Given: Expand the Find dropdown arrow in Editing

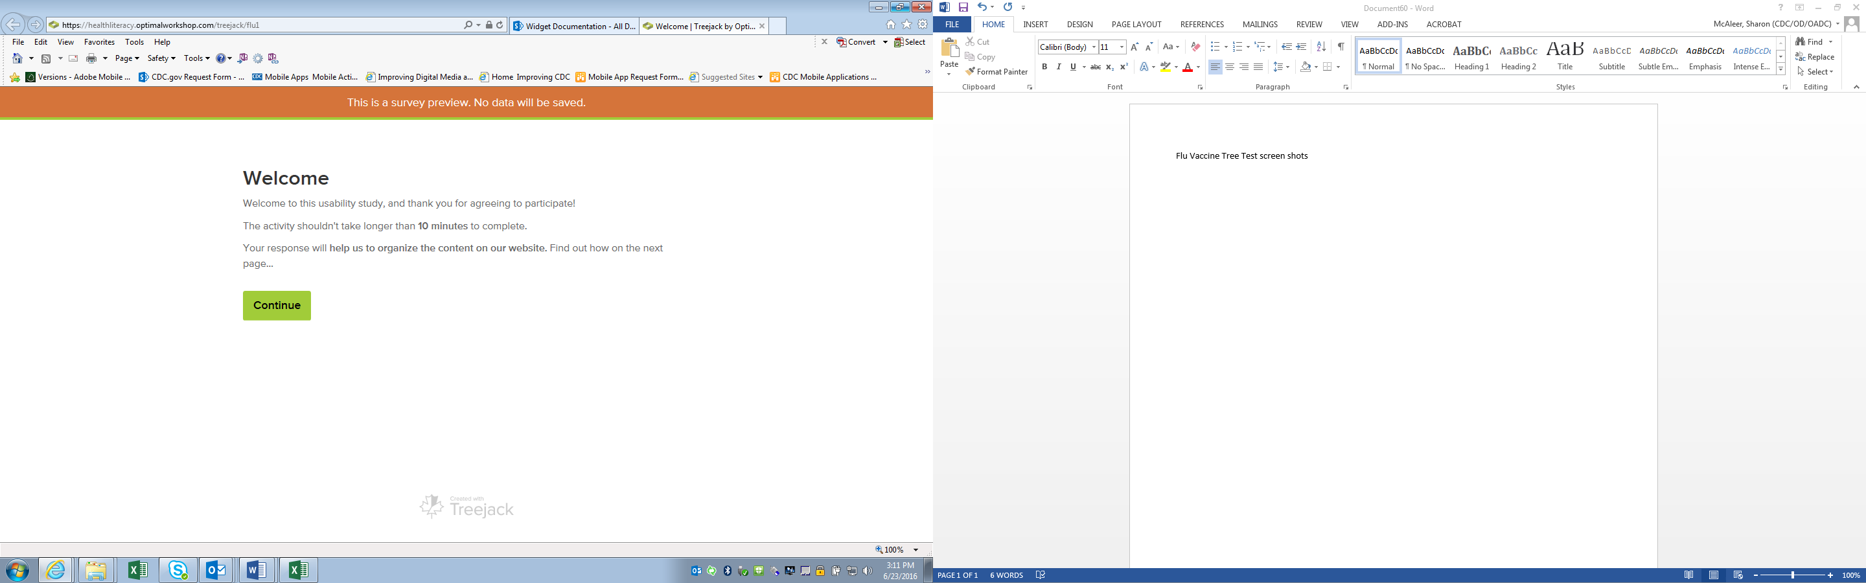Looking at the screenshot, I should [x=1830, y=42].
